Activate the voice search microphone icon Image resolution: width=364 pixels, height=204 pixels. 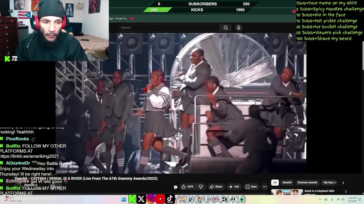[x=239, y=27]
